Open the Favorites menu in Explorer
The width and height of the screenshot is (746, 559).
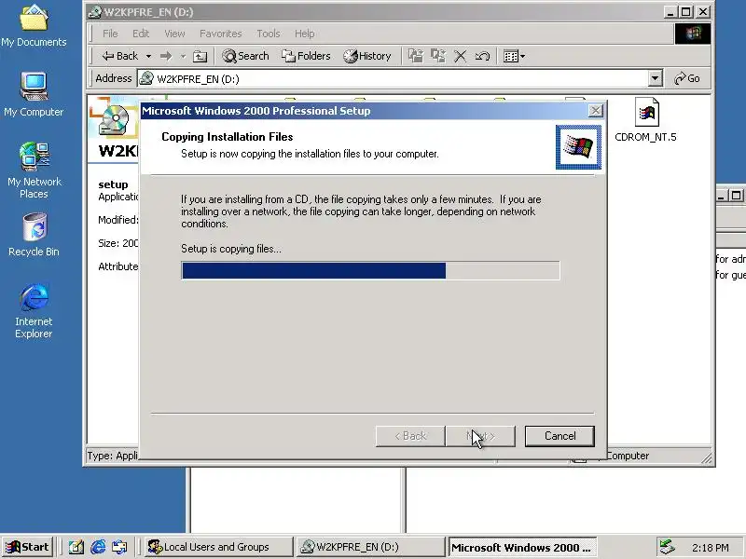[x=221, y=34]
